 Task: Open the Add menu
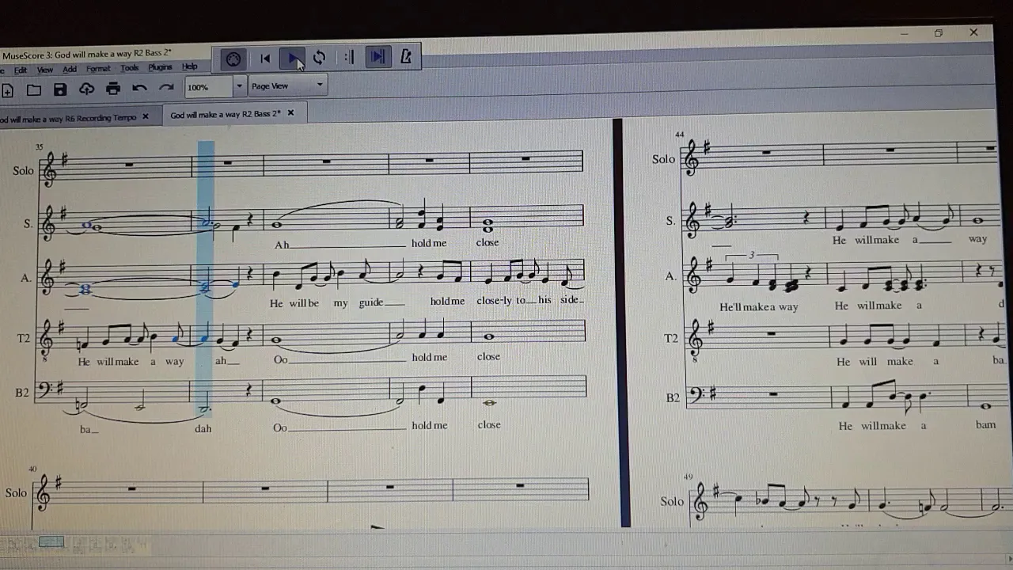pyautogui.click(x=70, y=70)
